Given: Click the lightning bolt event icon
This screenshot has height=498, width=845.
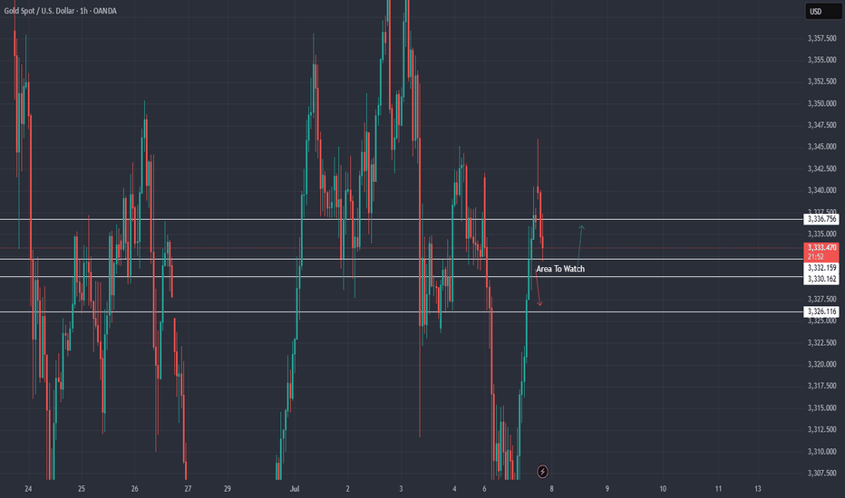Looking at the screenshot, I should (x=543, y=472).
